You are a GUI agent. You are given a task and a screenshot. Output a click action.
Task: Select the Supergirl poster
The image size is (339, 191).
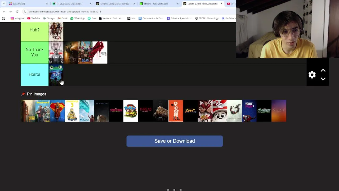click(57, 111)
